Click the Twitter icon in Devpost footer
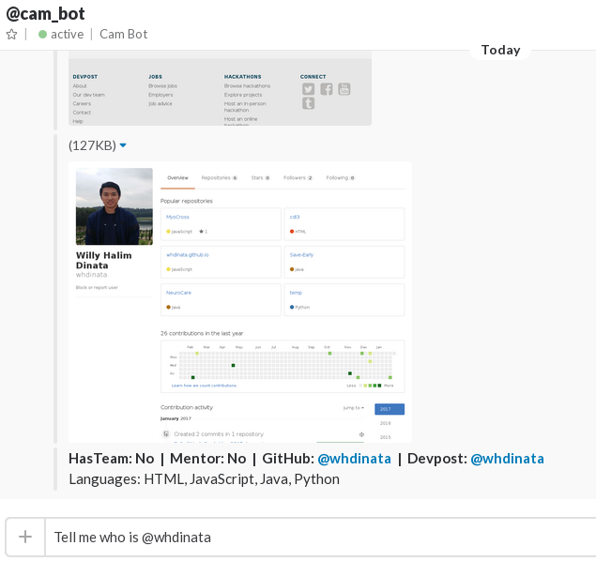This screenshot has width=596, height=576. tap(308, 89)
